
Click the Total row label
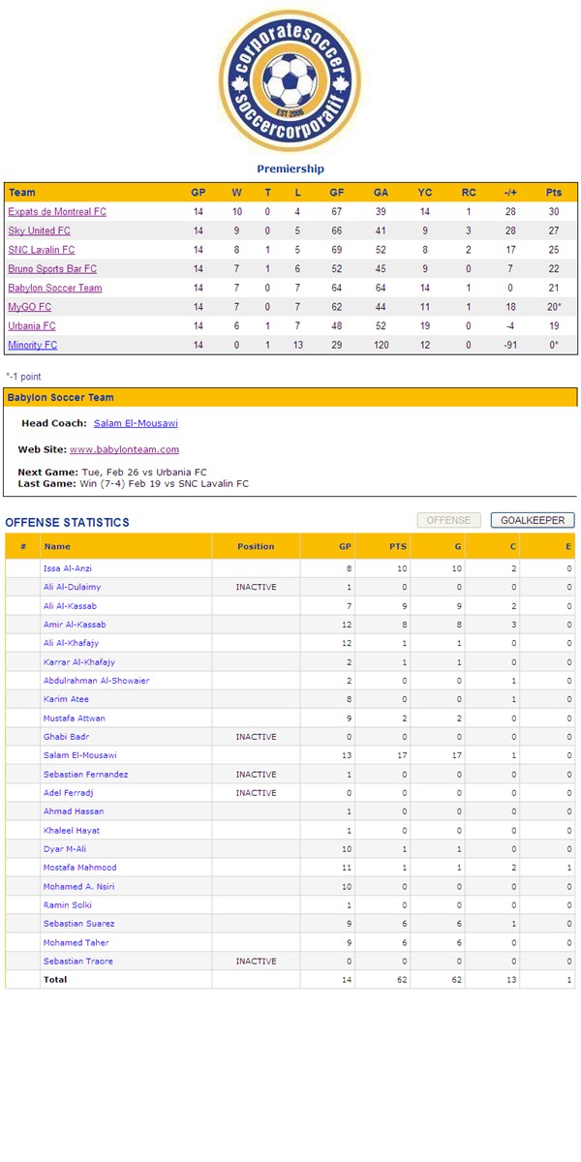click(55, 980)
